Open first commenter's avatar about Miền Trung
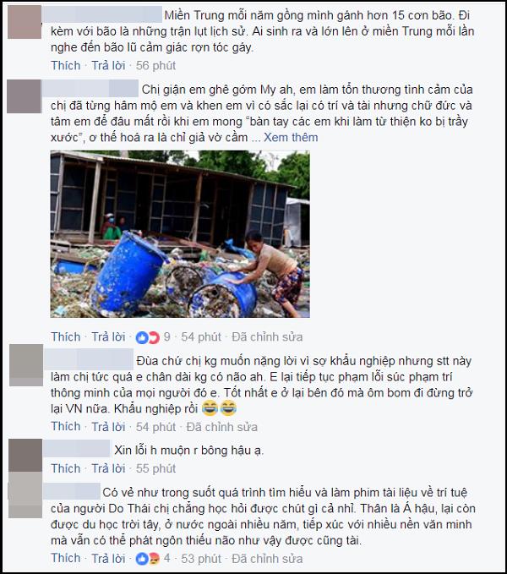 pos(25,22)
